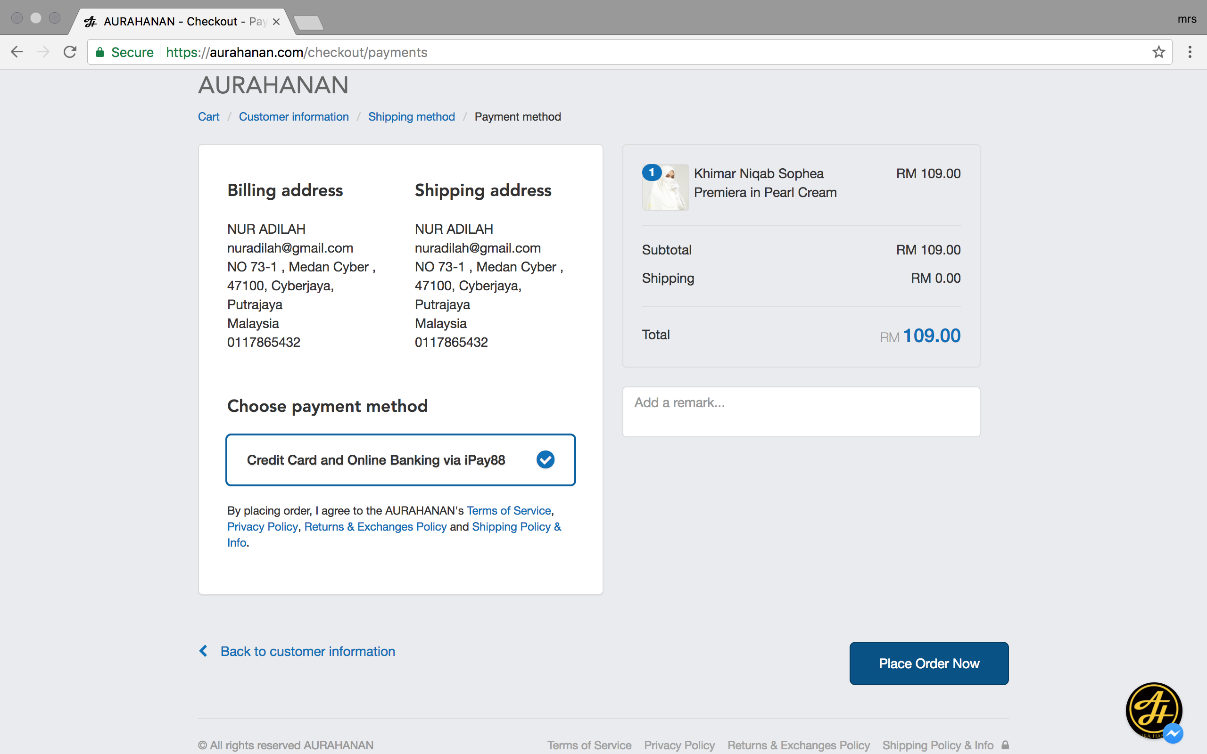Click the browser forward arrow
1207x754 pixels.
43,52
